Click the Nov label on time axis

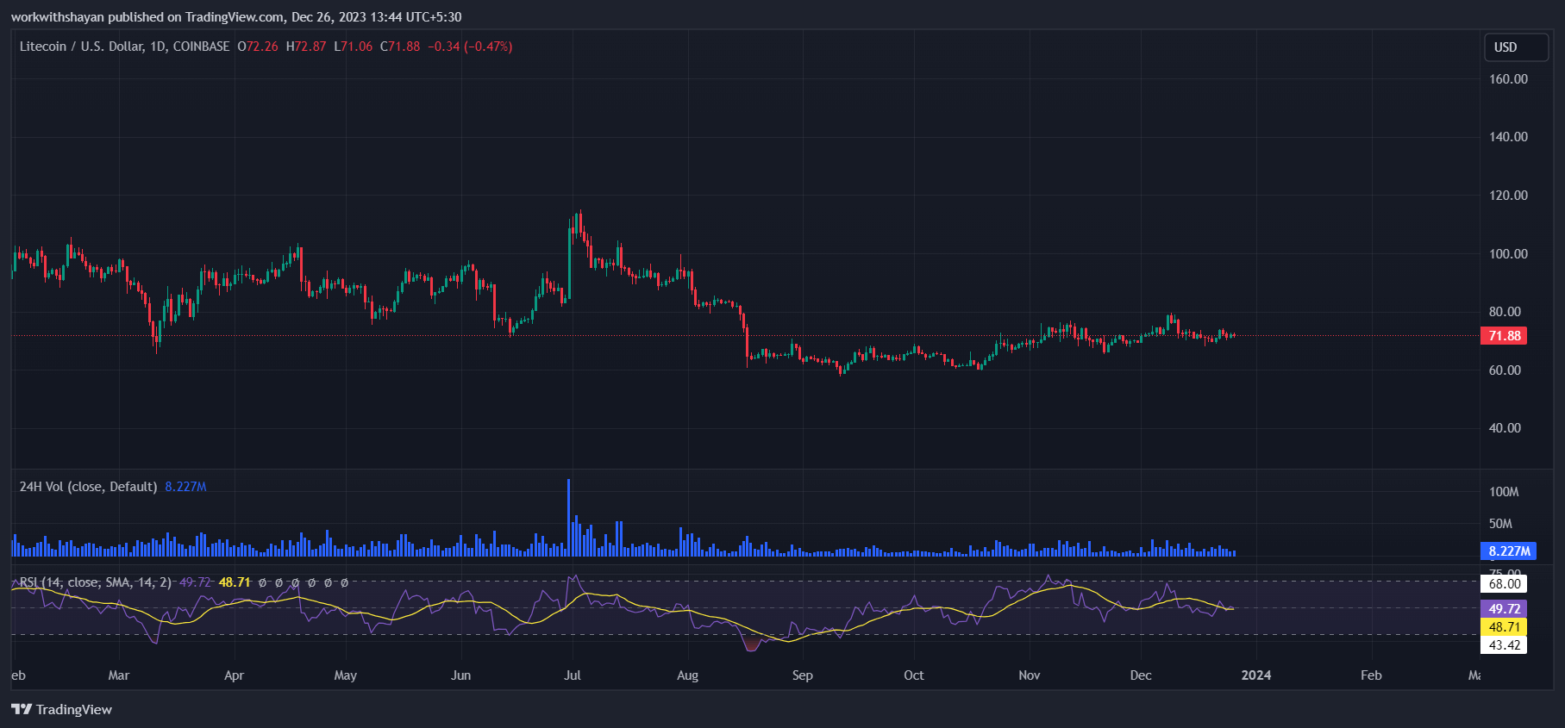click(x=1030, y=675)
